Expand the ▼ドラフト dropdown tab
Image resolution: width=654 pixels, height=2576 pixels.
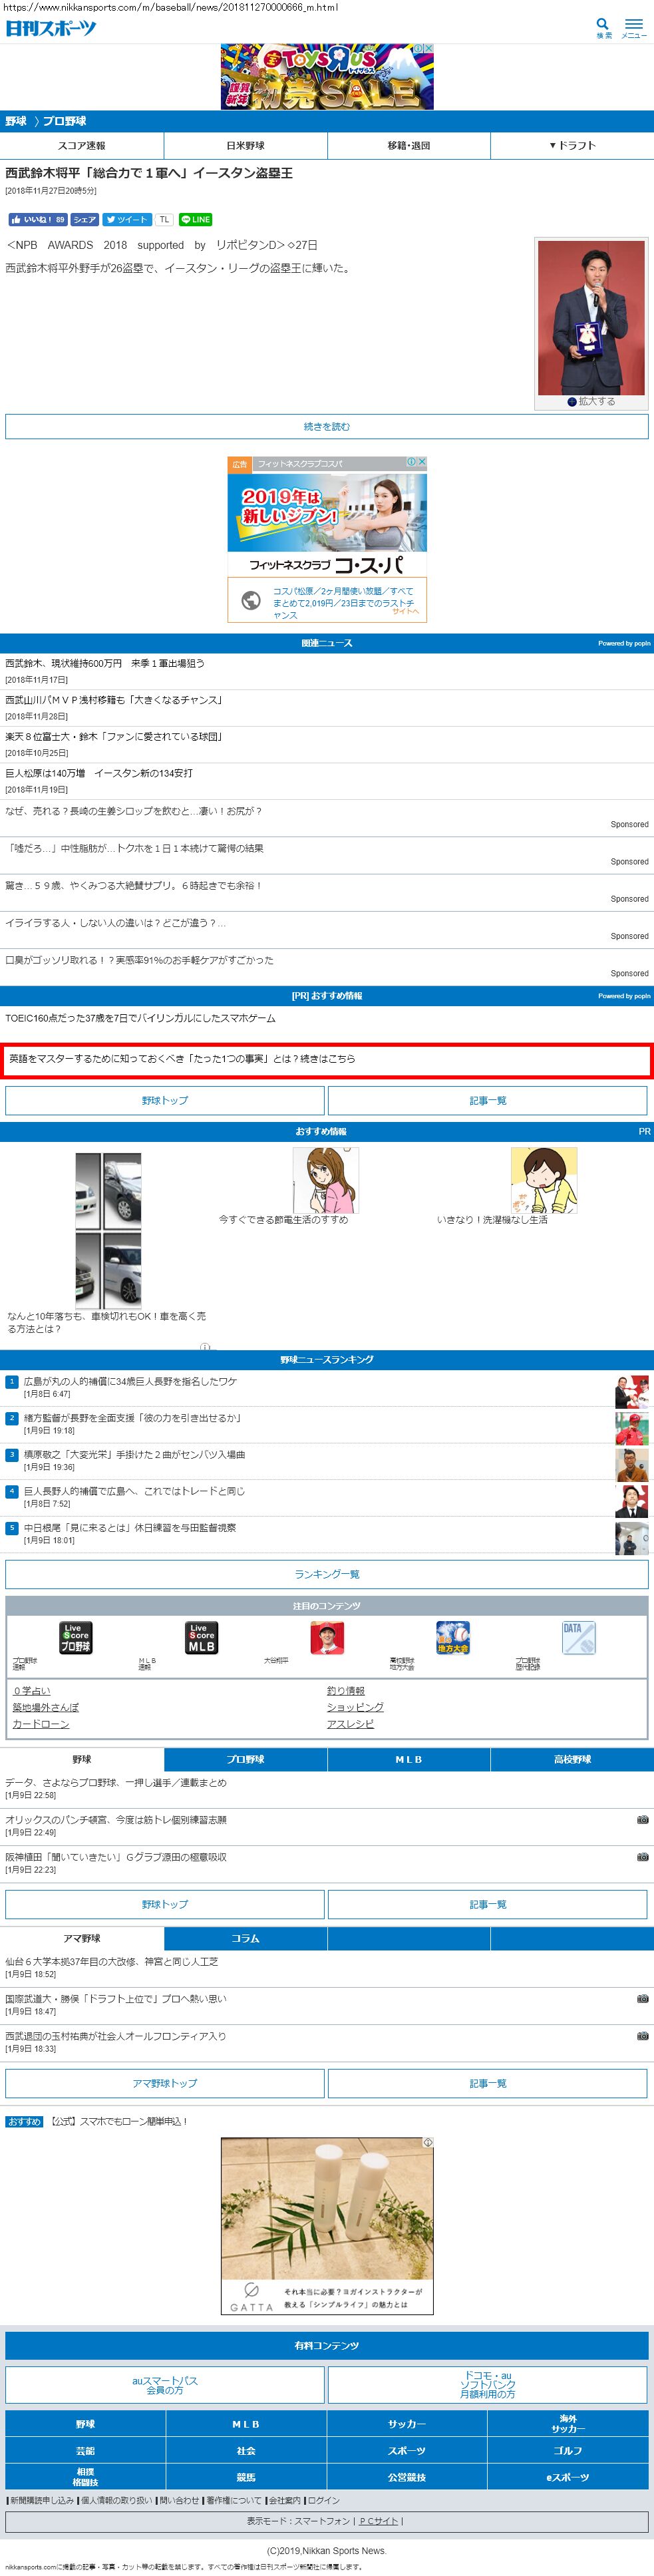[572, 145]
